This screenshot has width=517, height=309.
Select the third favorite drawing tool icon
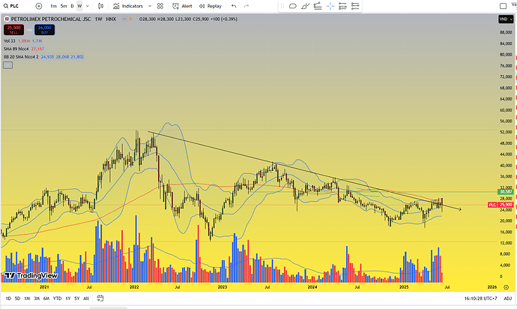[x=318, y=6]
